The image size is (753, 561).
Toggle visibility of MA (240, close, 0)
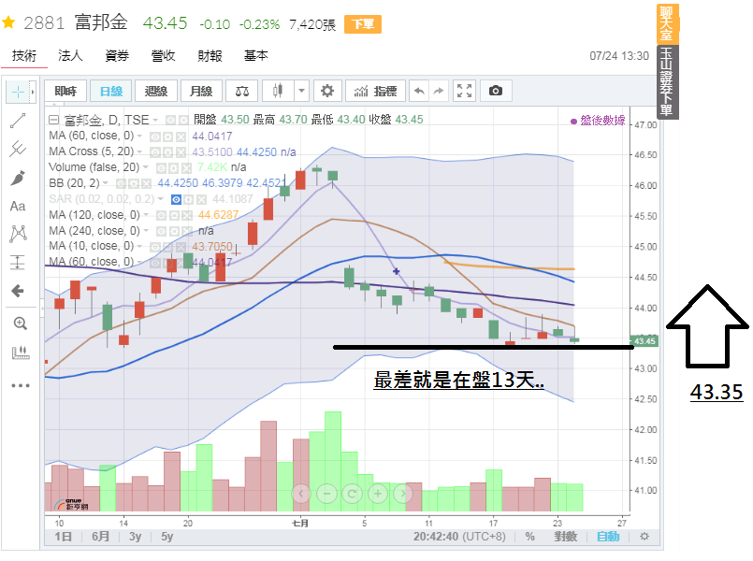[161, 231]
